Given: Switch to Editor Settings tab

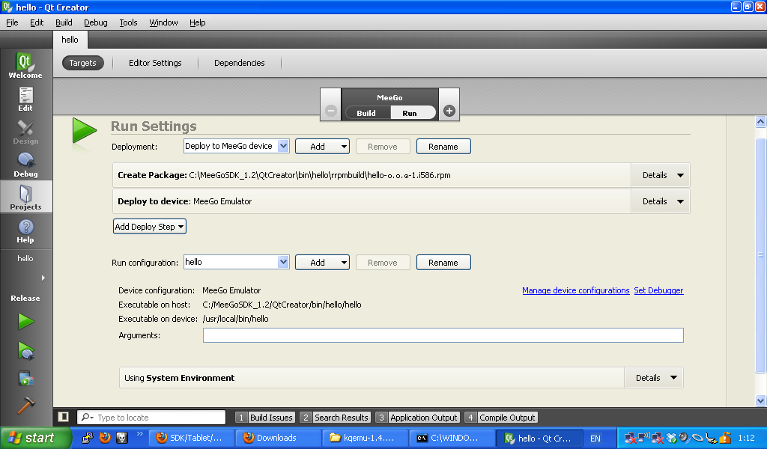Looking at the screenshot, I should tap(155, 63).
